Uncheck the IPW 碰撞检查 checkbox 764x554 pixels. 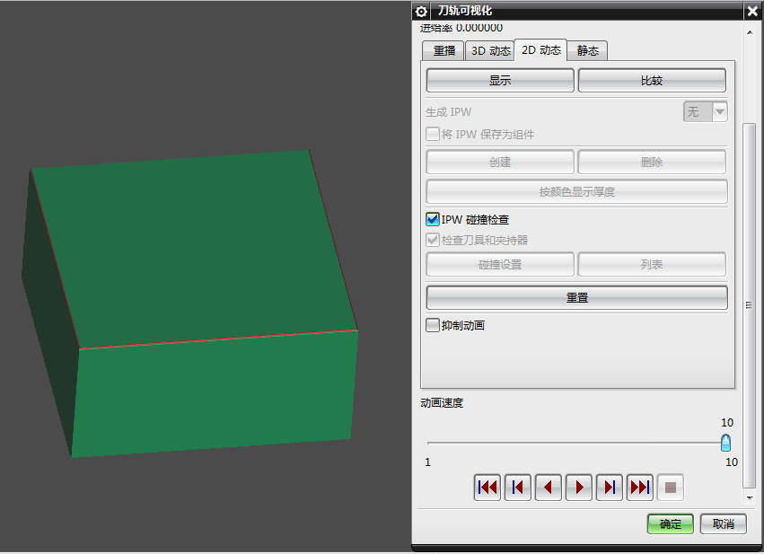tap(433, 219)
